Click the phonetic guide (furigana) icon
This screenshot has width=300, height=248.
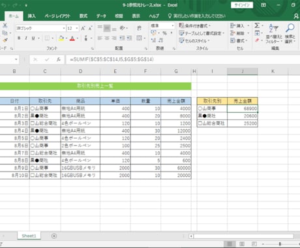pyautogui.click(x=86, y=39)
